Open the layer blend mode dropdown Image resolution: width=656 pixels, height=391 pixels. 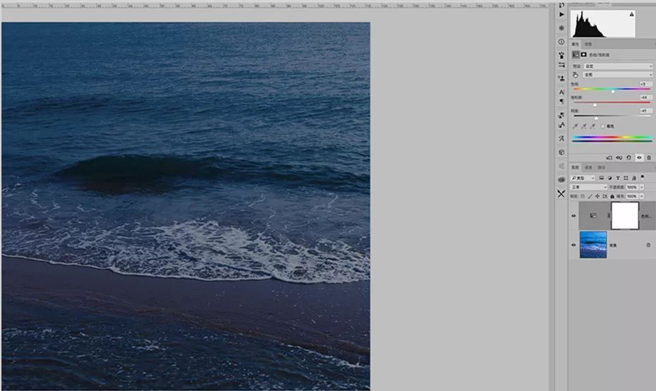pos(589,187)
